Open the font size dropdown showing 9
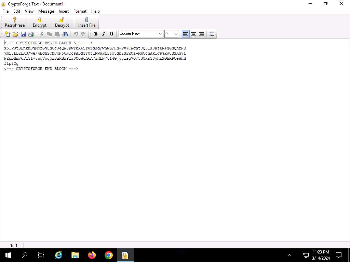Viewport: 350px width, 262px height. pyautogui.click(x=176, y=34)
